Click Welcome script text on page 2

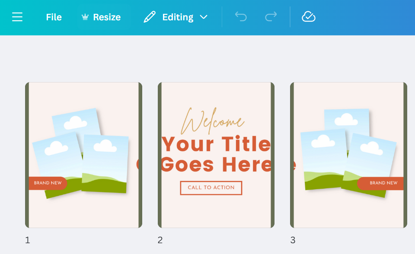[x=212, y=121]
